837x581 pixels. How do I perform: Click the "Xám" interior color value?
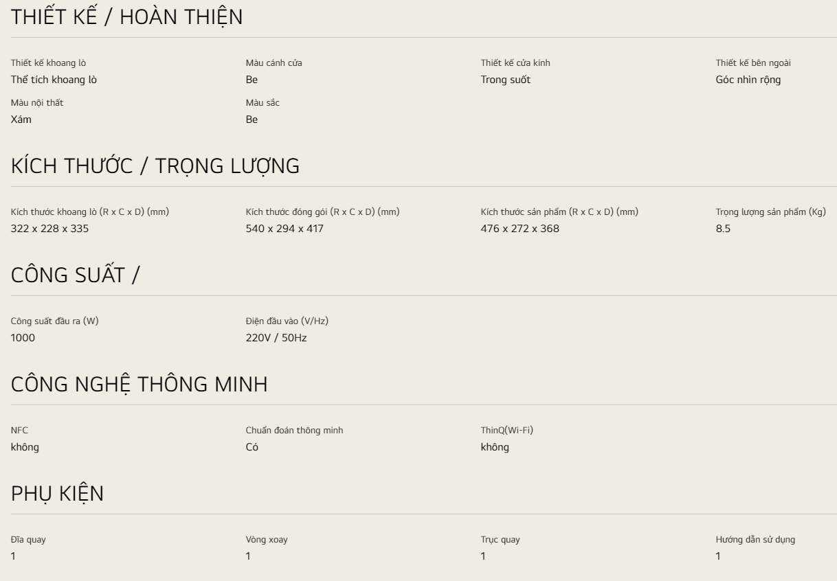pos(21,119)
